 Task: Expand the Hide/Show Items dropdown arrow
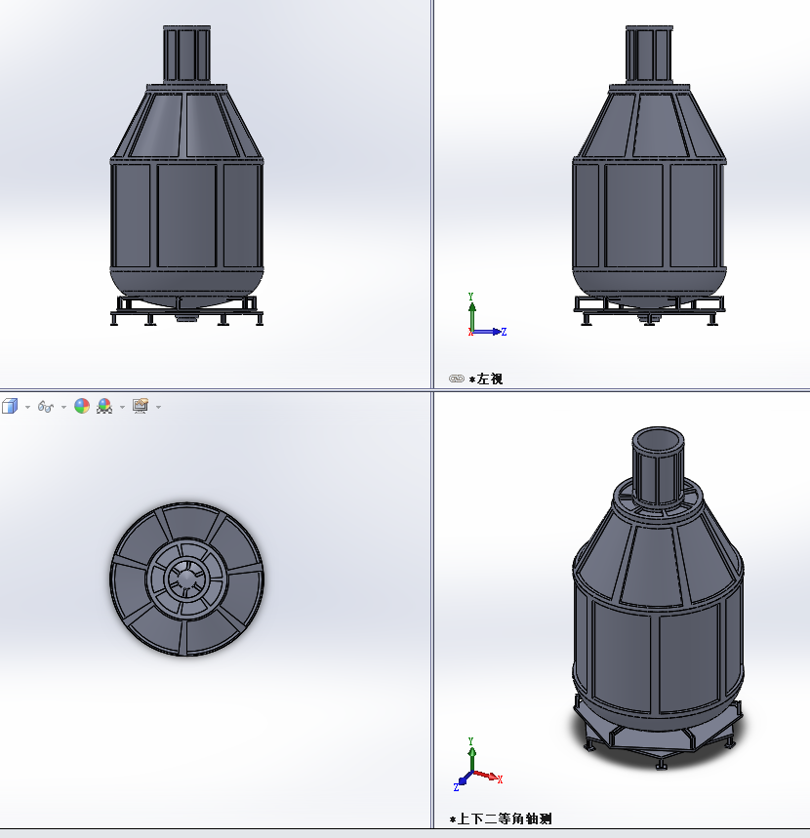pyautogui.click(x=63, y=407)
